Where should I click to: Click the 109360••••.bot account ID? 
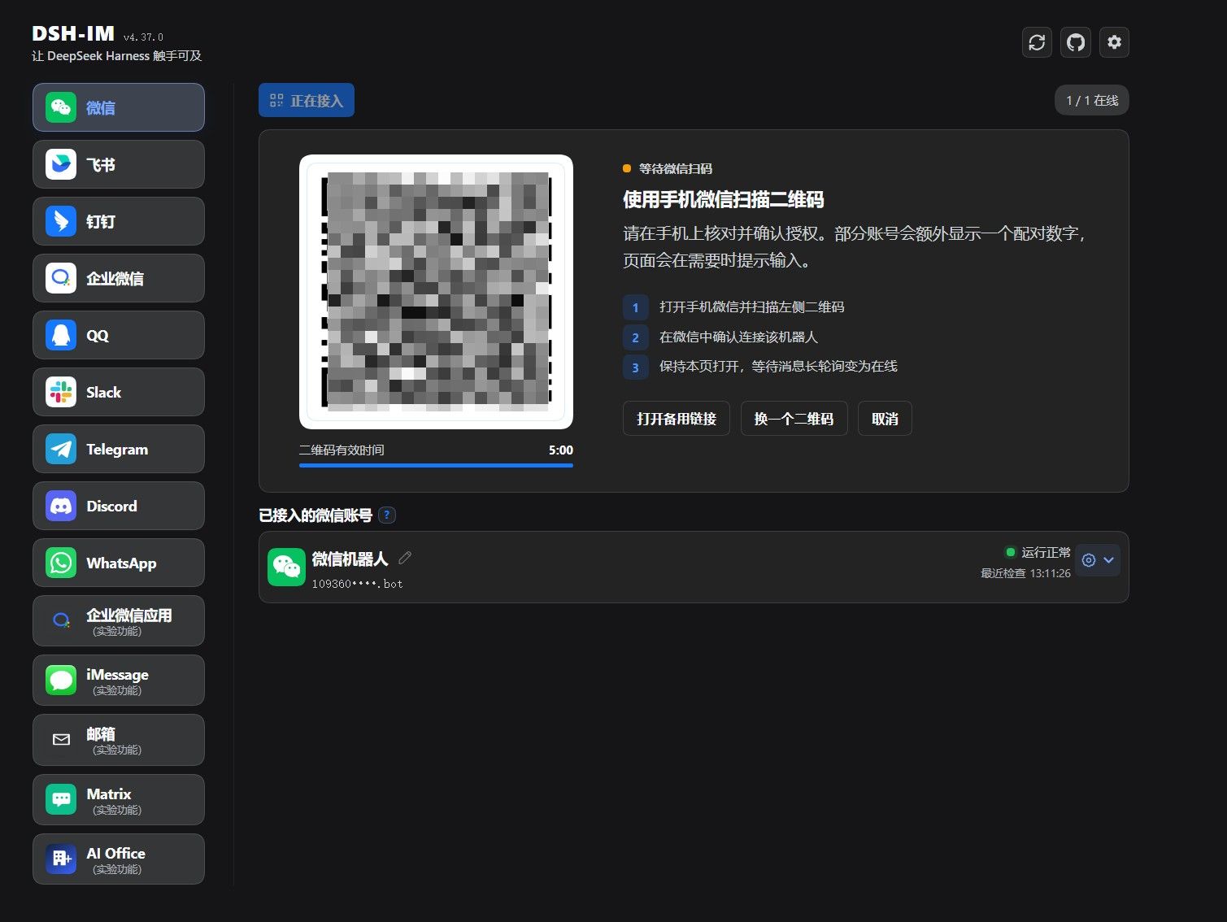pyautogui.click(x=357, y=584)
